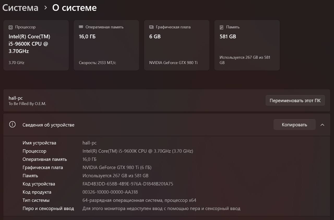Open the Оперативная память card
The image size is (334, 220).
pos(106,45)
